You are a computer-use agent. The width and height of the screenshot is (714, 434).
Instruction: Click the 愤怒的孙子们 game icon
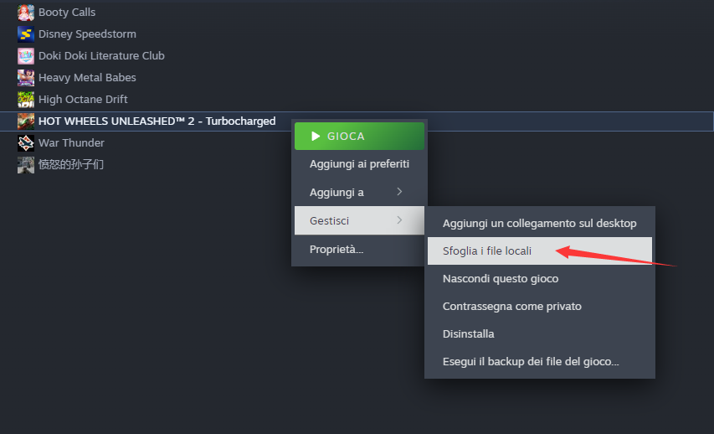pos(26,165)
